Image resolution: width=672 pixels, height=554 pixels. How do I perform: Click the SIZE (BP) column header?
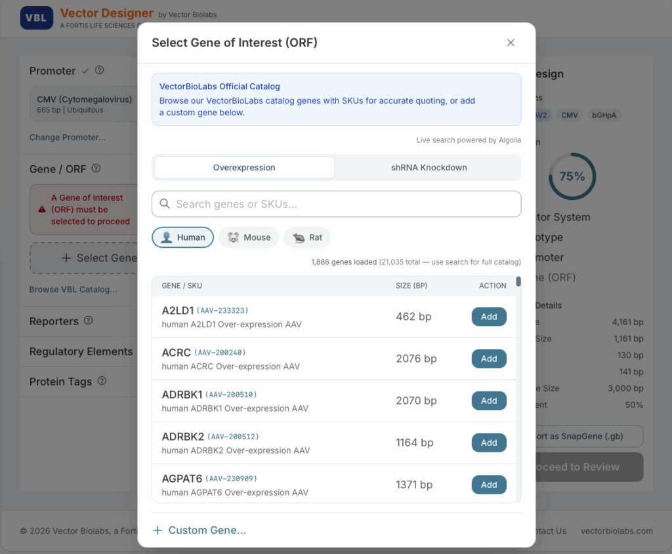pyautogui.click(x=411, y=286)
